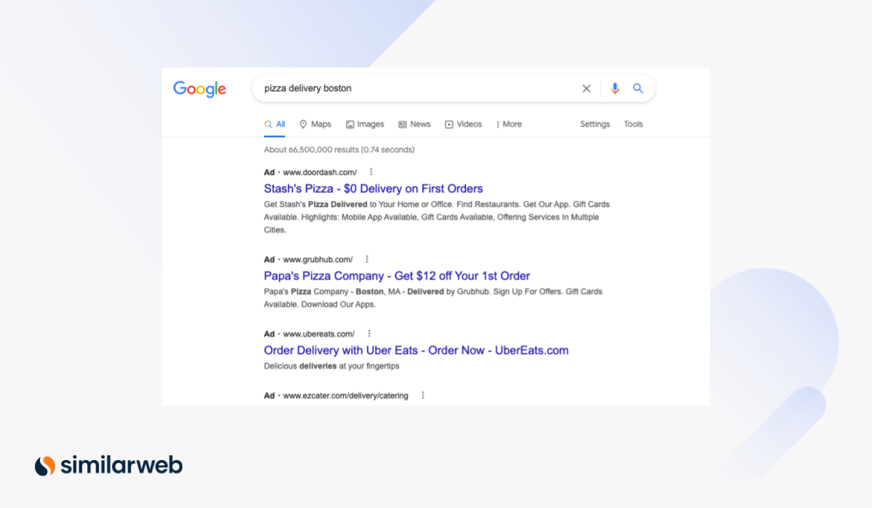Clear the search box with X icon

[586, 89]
